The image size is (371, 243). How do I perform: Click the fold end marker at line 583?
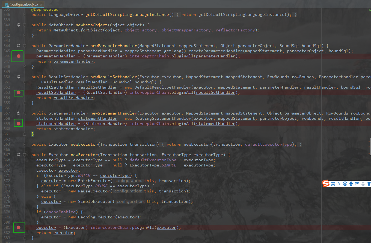click(x=25, y=238)
